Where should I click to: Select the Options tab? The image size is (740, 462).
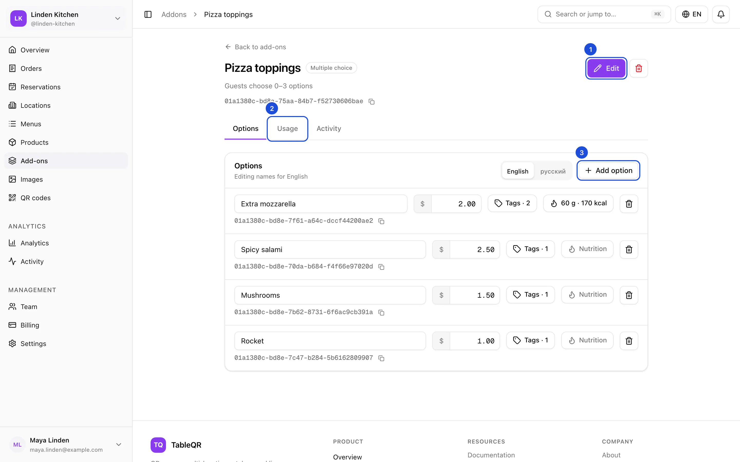(246, 129)
